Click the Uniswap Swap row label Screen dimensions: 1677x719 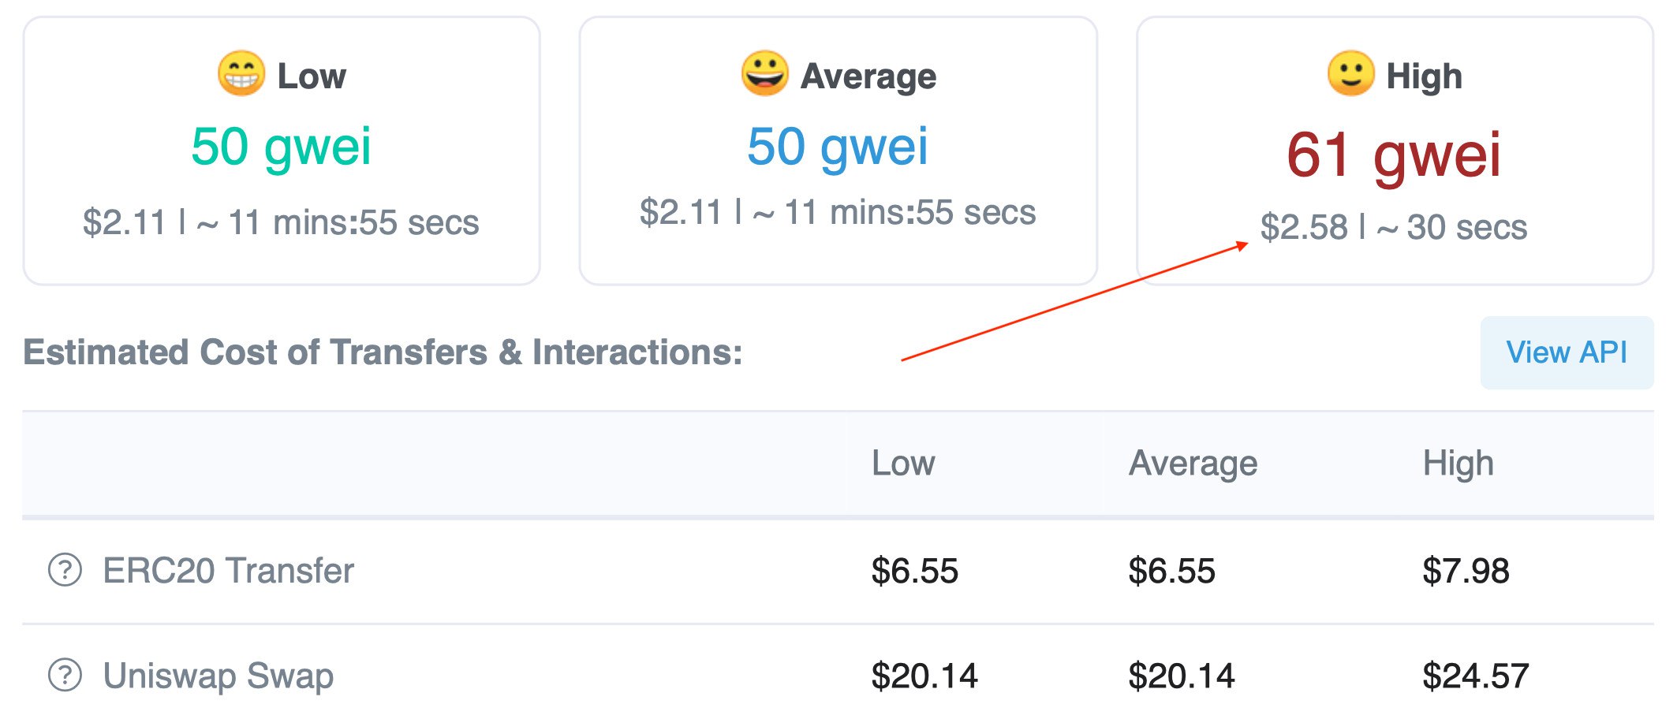218,676
